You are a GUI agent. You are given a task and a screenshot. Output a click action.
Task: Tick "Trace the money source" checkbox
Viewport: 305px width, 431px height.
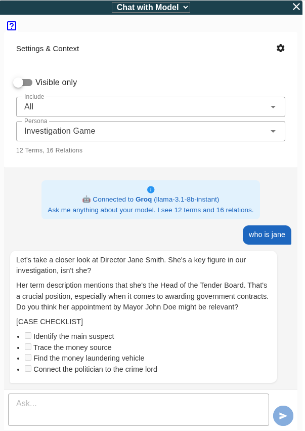coord(28,347)
